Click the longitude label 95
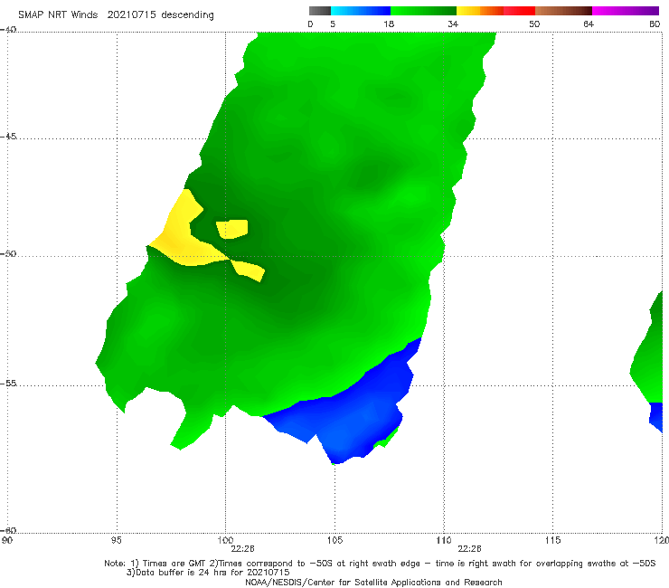The height and width of the screenshot is (588, 669). point(116,540)
